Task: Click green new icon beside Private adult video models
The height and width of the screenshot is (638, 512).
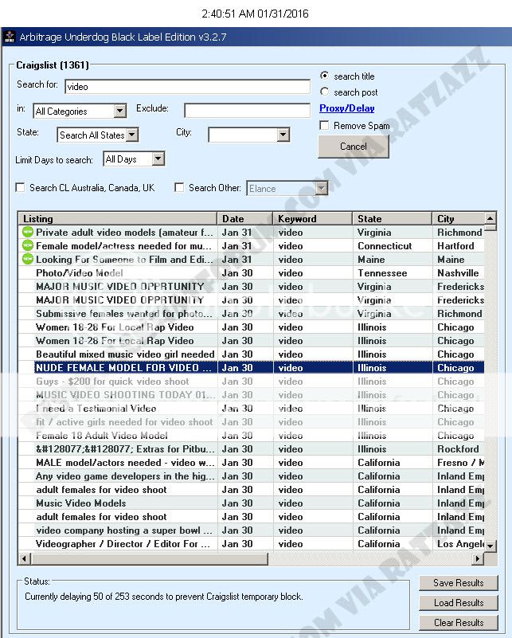Action: (x=28, y=233)
